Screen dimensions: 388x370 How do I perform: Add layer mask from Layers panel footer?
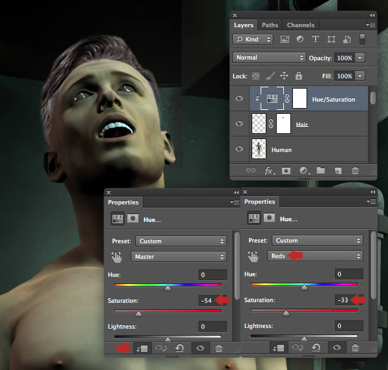[x=286, y=171]
